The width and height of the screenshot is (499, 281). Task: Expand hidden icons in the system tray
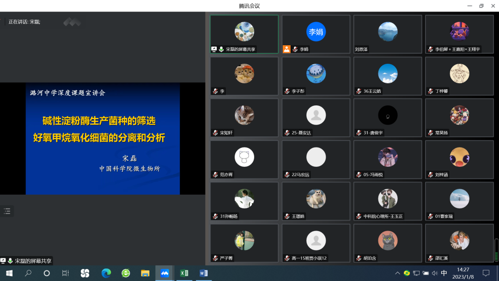(x=398, y=273)
